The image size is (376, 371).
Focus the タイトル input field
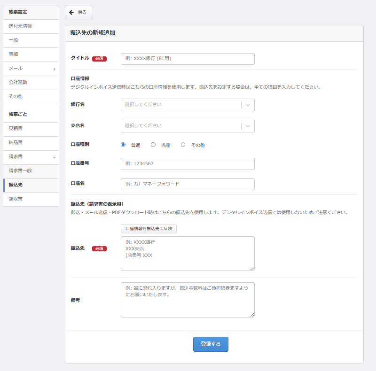[x=188, y=59]
